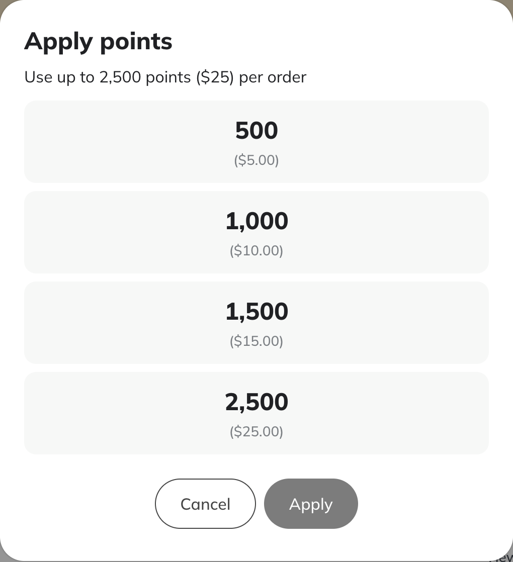Dismiss dialog using the outlined Cancel pill
Screen dimensions: 513x562
pyautogui.click(x=205, y=504)
